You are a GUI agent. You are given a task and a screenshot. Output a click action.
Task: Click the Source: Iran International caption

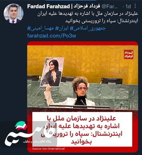48,149
